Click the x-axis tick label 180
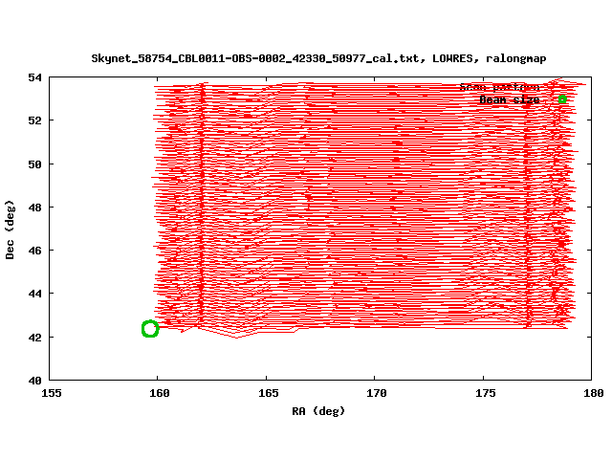Viewport: 612px width, 459px height. pos(593,393)
